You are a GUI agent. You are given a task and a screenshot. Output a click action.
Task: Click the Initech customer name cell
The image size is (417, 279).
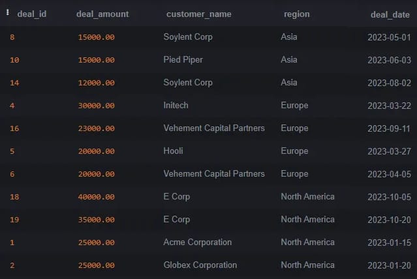tap(178, 106)
